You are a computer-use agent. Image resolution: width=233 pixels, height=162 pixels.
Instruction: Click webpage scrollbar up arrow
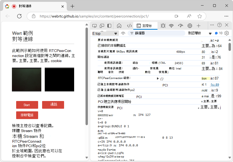87,25
